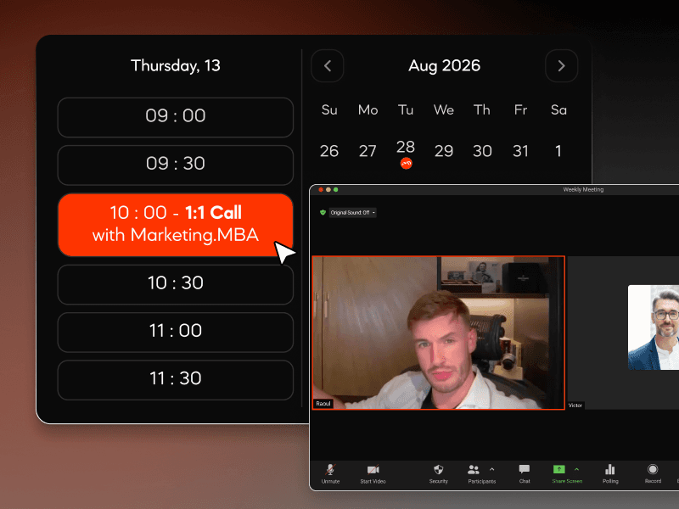Select the 10 : 30 time slot
This screenshot has height=509, width=679.
pos(176,284)
